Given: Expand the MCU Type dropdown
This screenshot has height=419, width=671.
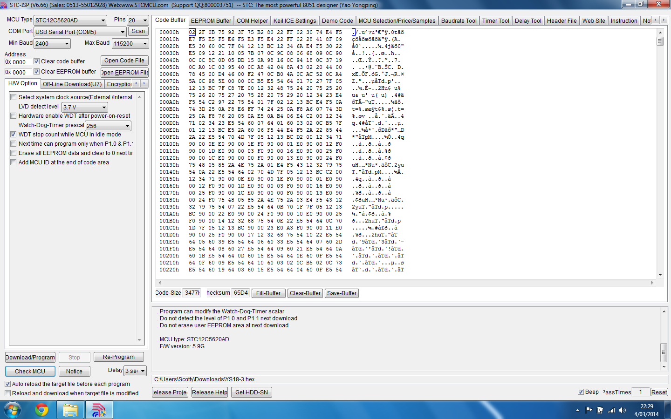Looking at the screenshot, I should pyautogui.click(x=103, y=20).
